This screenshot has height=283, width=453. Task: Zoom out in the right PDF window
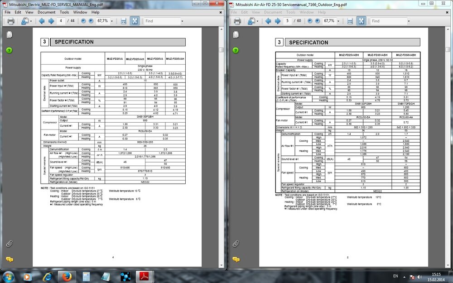(x=310, y=21)
